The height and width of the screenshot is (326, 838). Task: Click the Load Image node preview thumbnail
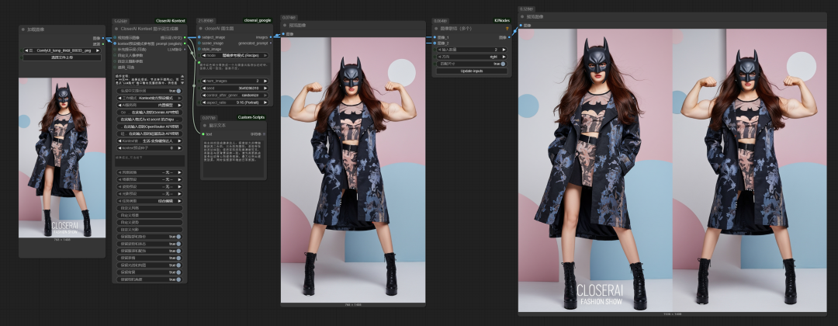coord(62,158)
